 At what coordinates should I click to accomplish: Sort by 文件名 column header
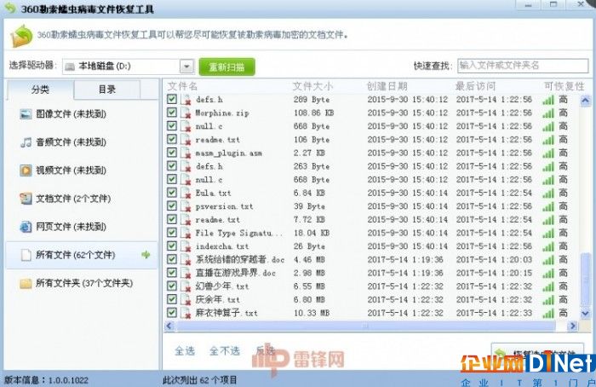[x=183, y=86]
